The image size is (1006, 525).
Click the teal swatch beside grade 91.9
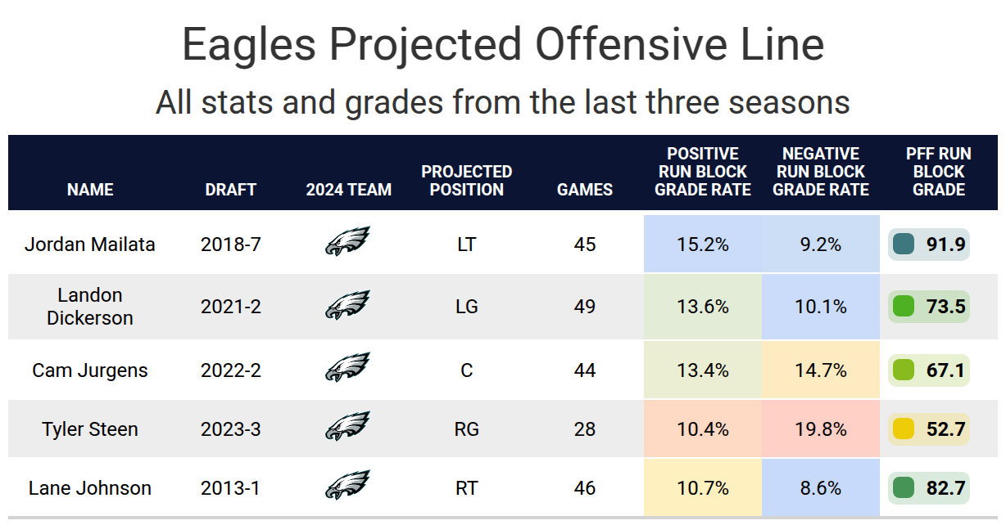(x=904, y=244)
